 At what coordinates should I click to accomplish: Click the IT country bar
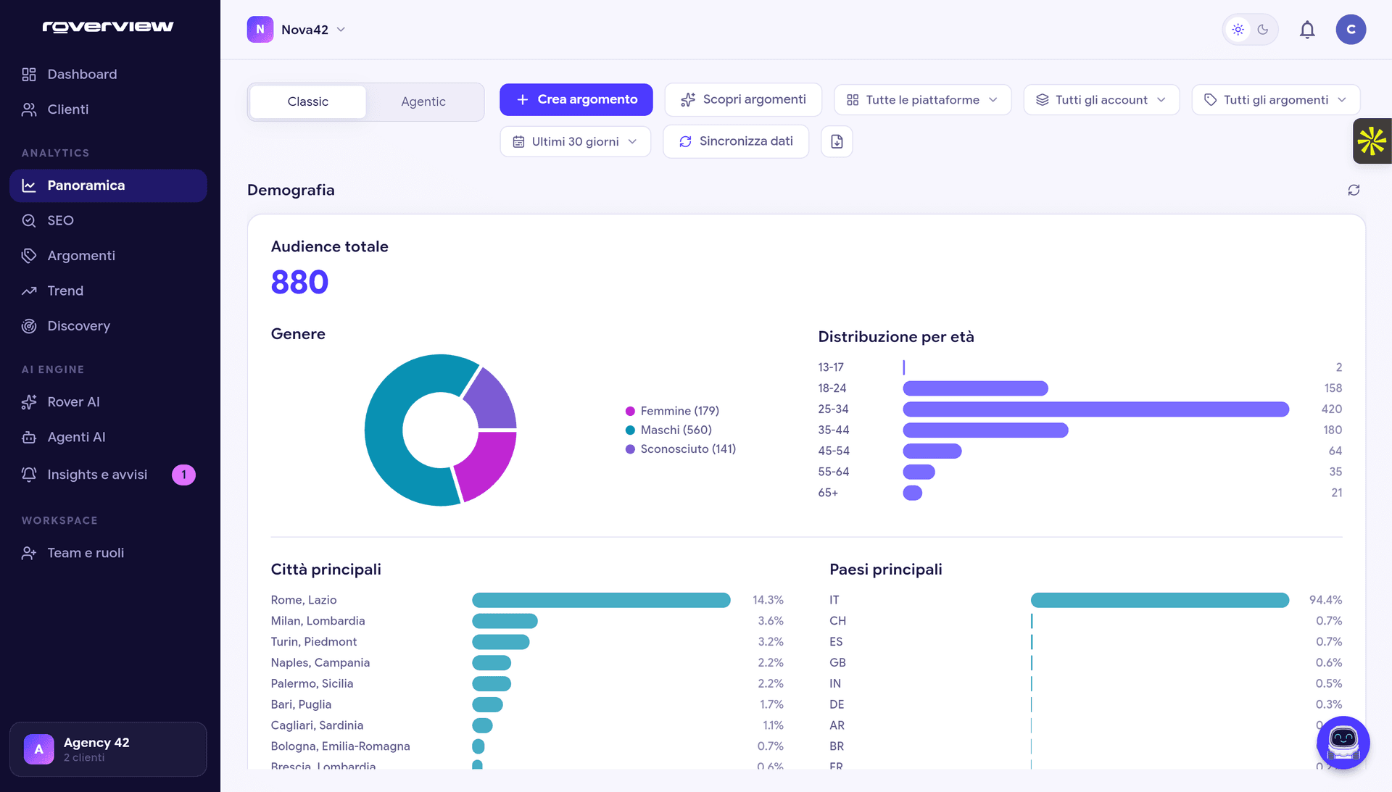click(x=1159, y=601)
